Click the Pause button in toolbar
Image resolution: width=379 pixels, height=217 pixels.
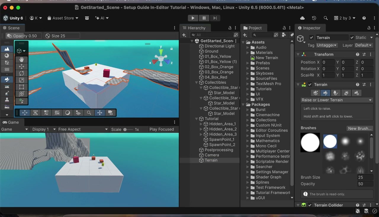pos(204,18)
